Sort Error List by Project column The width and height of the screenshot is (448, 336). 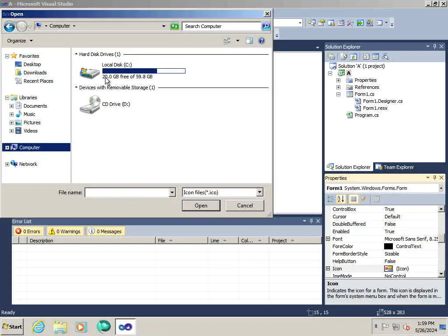[x=295, y=241]
